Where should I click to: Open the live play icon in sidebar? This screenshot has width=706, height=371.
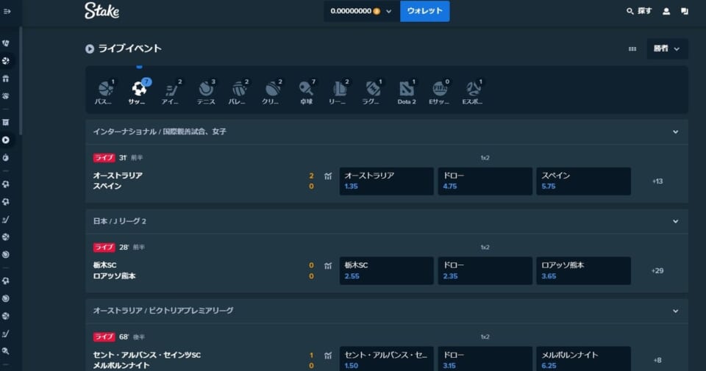pos(6,140)
